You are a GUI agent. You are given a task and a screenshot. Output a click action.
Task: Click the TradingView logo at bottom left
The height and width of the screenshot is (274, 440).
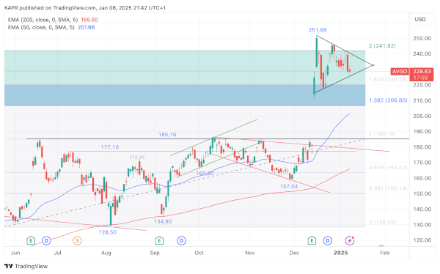coord(26,266)
